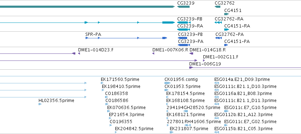Open the SPR-PA feature label
The height and width of the screenshot is (134, 301).
[x=93, y=34]
